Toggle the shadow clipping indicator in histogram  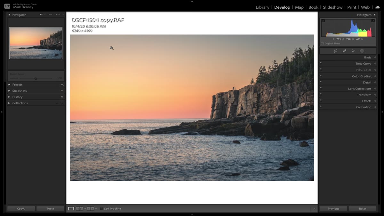coord(323,21)
